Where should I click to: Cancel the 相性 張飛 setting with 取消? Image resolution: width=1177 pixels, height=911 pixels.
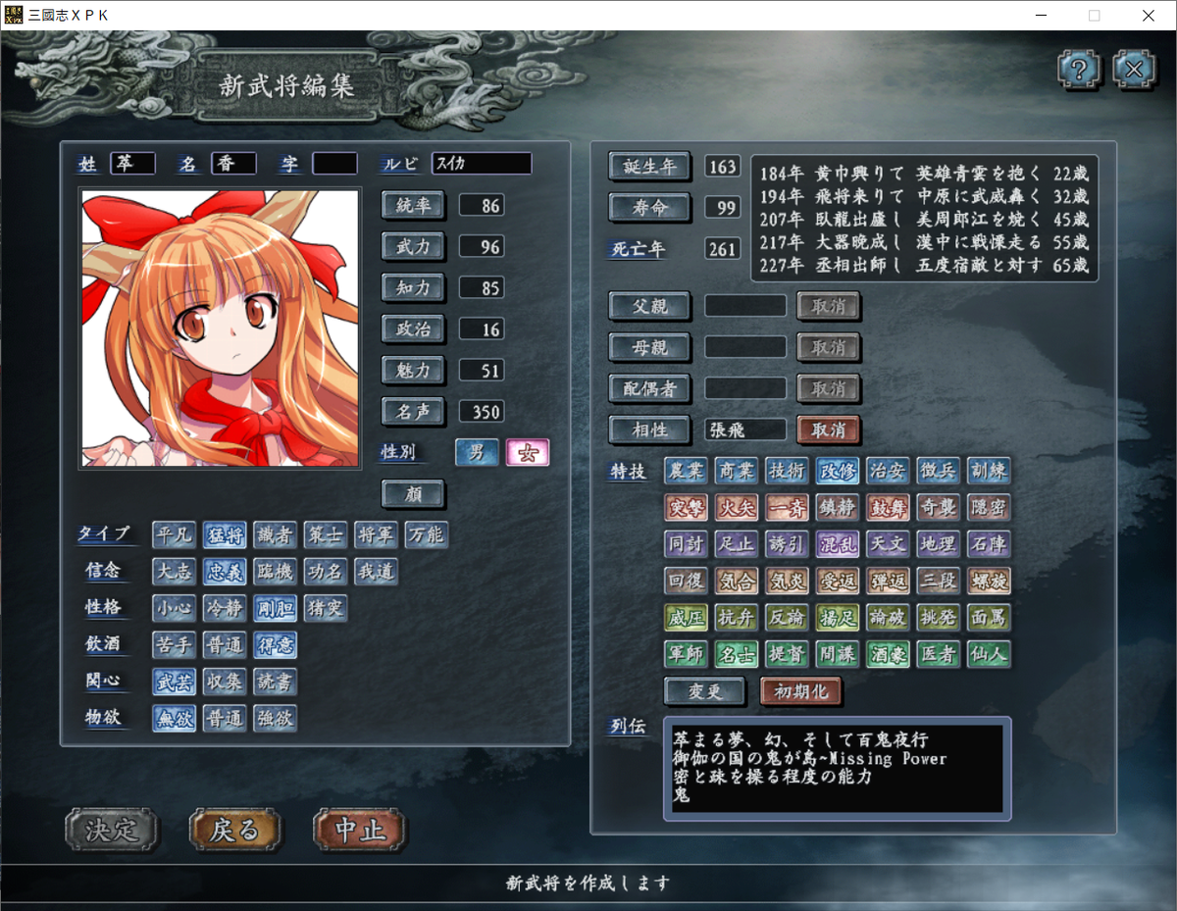point(829,430)
